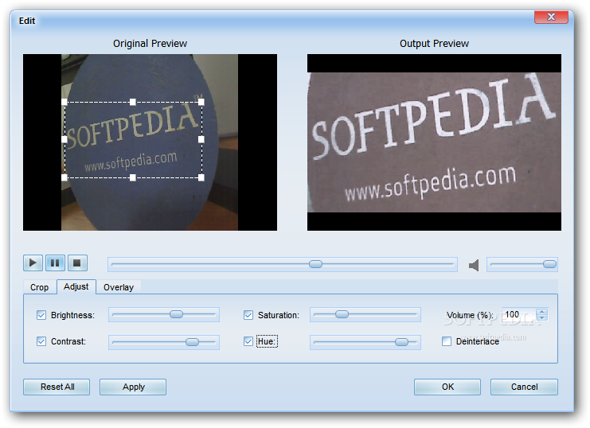Click the Brightness slider handle
This screenshot has height=428, width=590.
coord(176,314)
